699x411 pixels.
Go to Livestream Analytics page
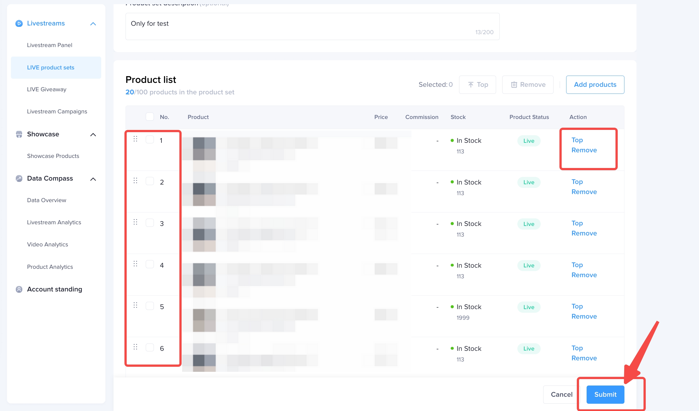(54, 222)
